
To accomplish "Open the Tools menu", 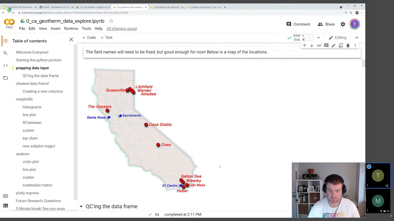I will 86,29.
